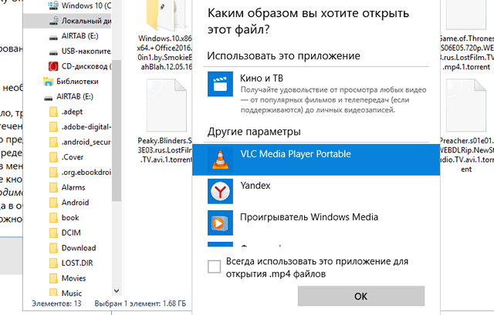Collapse the AIRTAB (E:) tree node
494x315 pixels.
39,96
